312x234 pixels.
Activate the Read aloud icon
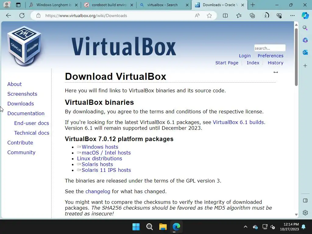coord(197,16)
